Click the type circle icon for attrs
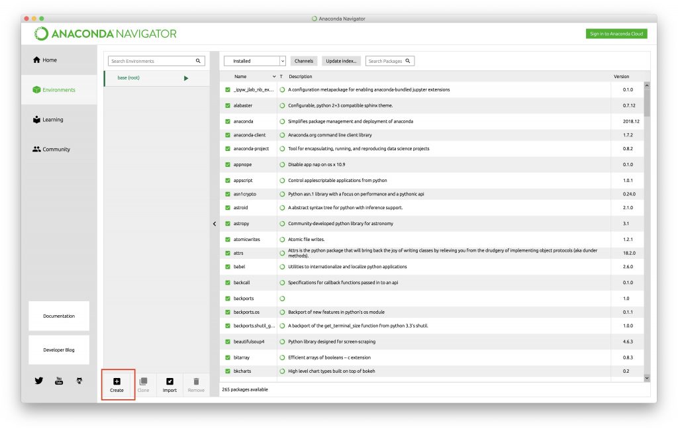Image resolution: width=678 pixels, height=431 pixels. pos(282,253)
